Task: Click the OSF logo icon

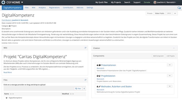Action: pyautogui.click(x=3, y=2)
